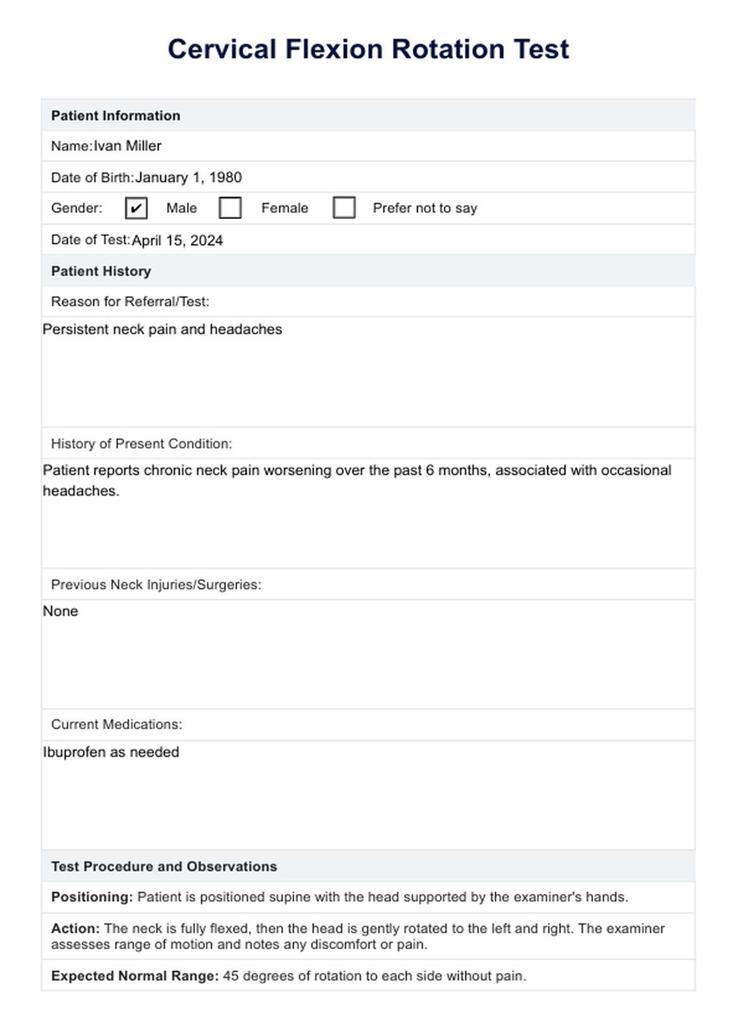
Task: Select the Patient History section header
Action: pos(101,271)
